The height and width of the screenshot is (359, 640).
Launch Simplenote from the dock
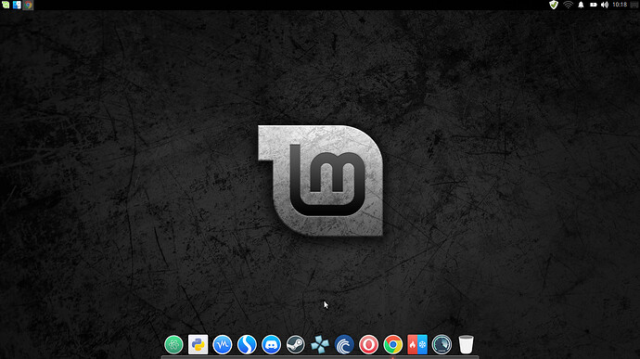pyautogui.click(x=247, y=345)
